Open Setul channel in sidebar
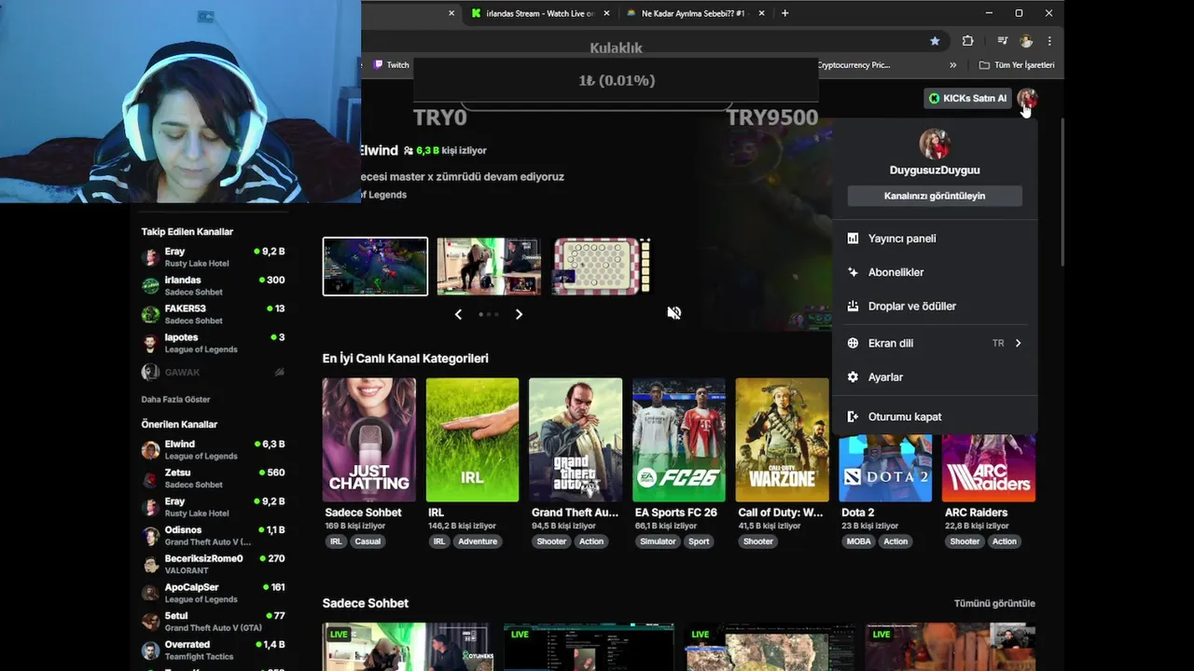Image resolution: width=1194 pixels, height=671 pixels. coord(214,622)
